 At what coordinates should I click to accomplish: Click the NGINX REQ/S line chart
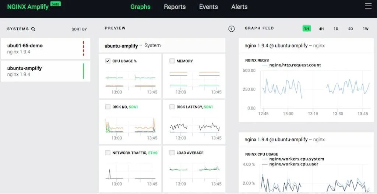pyautogui.click(x=315, y=90)
